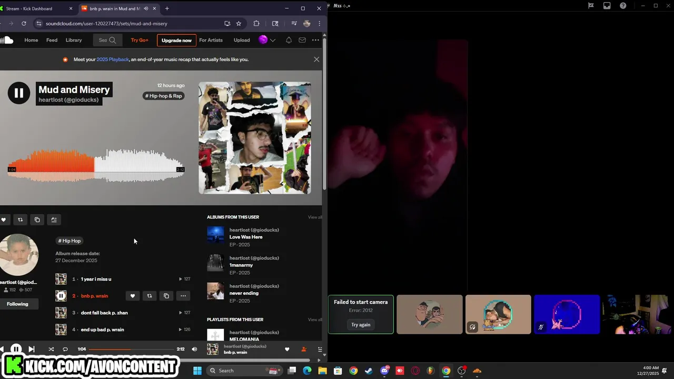Skip to next track in player bar
This screenshot has height=379, width=674.
[x=32, y=349]
